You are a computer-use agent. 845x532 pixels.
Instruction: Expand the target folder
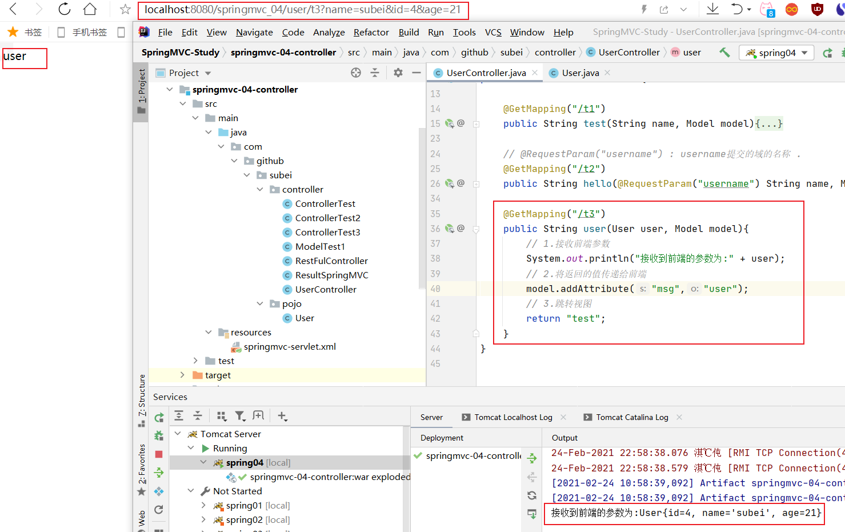(182, 375)
